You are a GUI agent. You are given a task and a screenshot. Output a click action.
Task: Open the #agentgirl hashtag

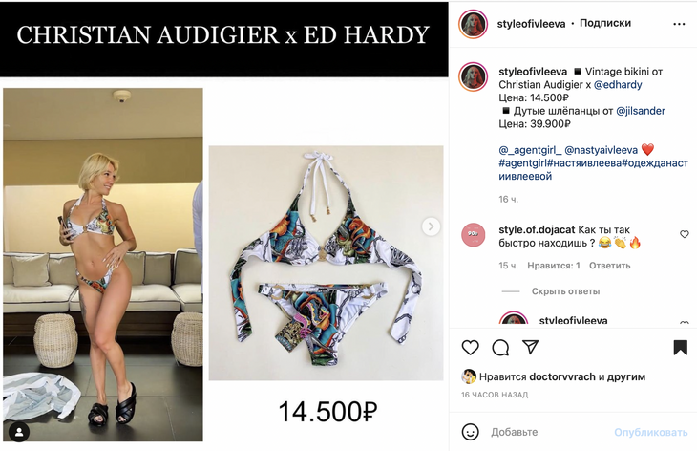click(523, 163)
